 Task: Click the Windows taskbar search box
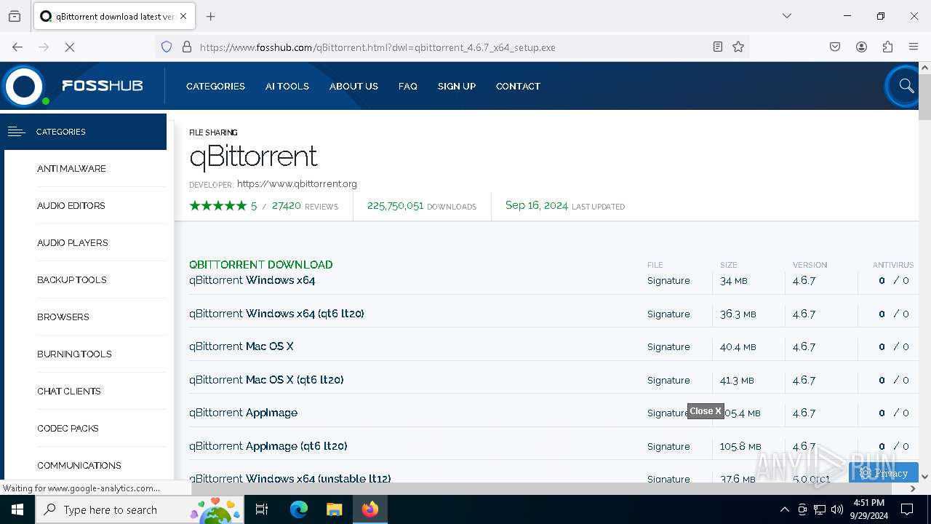pos(139,509)
